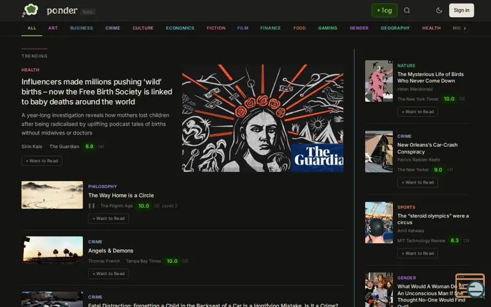Screen dimensions: 491x307
Task: Click the HEALTH label above trending article
Action: [x=30, y=70]
